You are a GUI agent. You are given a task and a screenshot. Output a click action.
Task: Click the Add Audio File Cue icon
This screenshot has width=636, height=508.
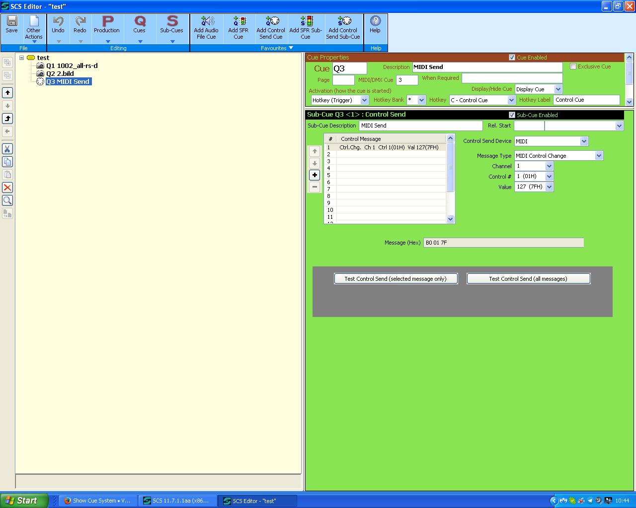coord(206,21)
